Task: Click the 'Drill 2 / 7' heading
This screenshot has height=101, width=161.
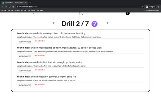Action: click(x=75, y=24)
